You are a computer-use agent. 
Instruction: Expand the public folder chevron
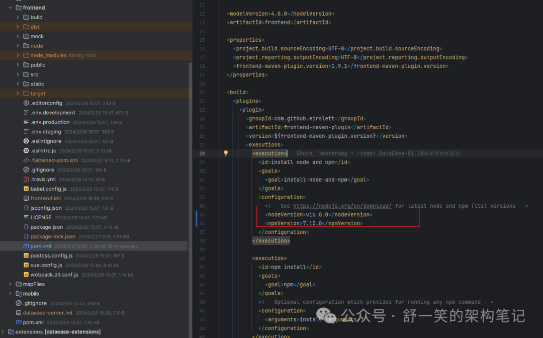click(18, 65)
